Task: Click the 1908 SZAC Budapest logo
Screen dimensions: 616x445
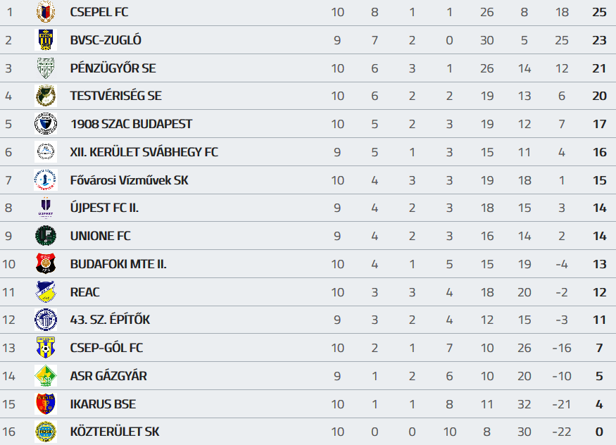Action: point(46,124)
